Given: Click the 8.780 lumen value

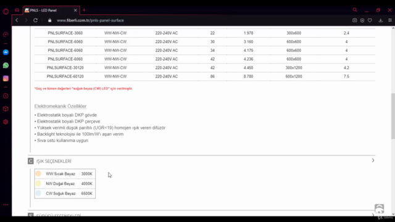Looking at the screenshot, I should [x=248, y=76].
